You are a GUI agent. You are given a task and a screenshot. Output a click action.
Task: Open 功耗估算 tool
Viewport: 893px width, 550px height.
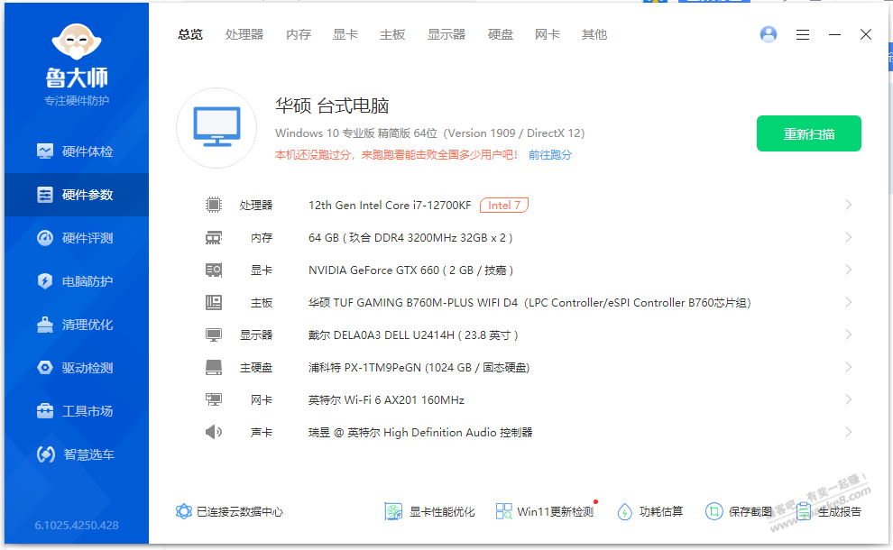tap(649, 512)
